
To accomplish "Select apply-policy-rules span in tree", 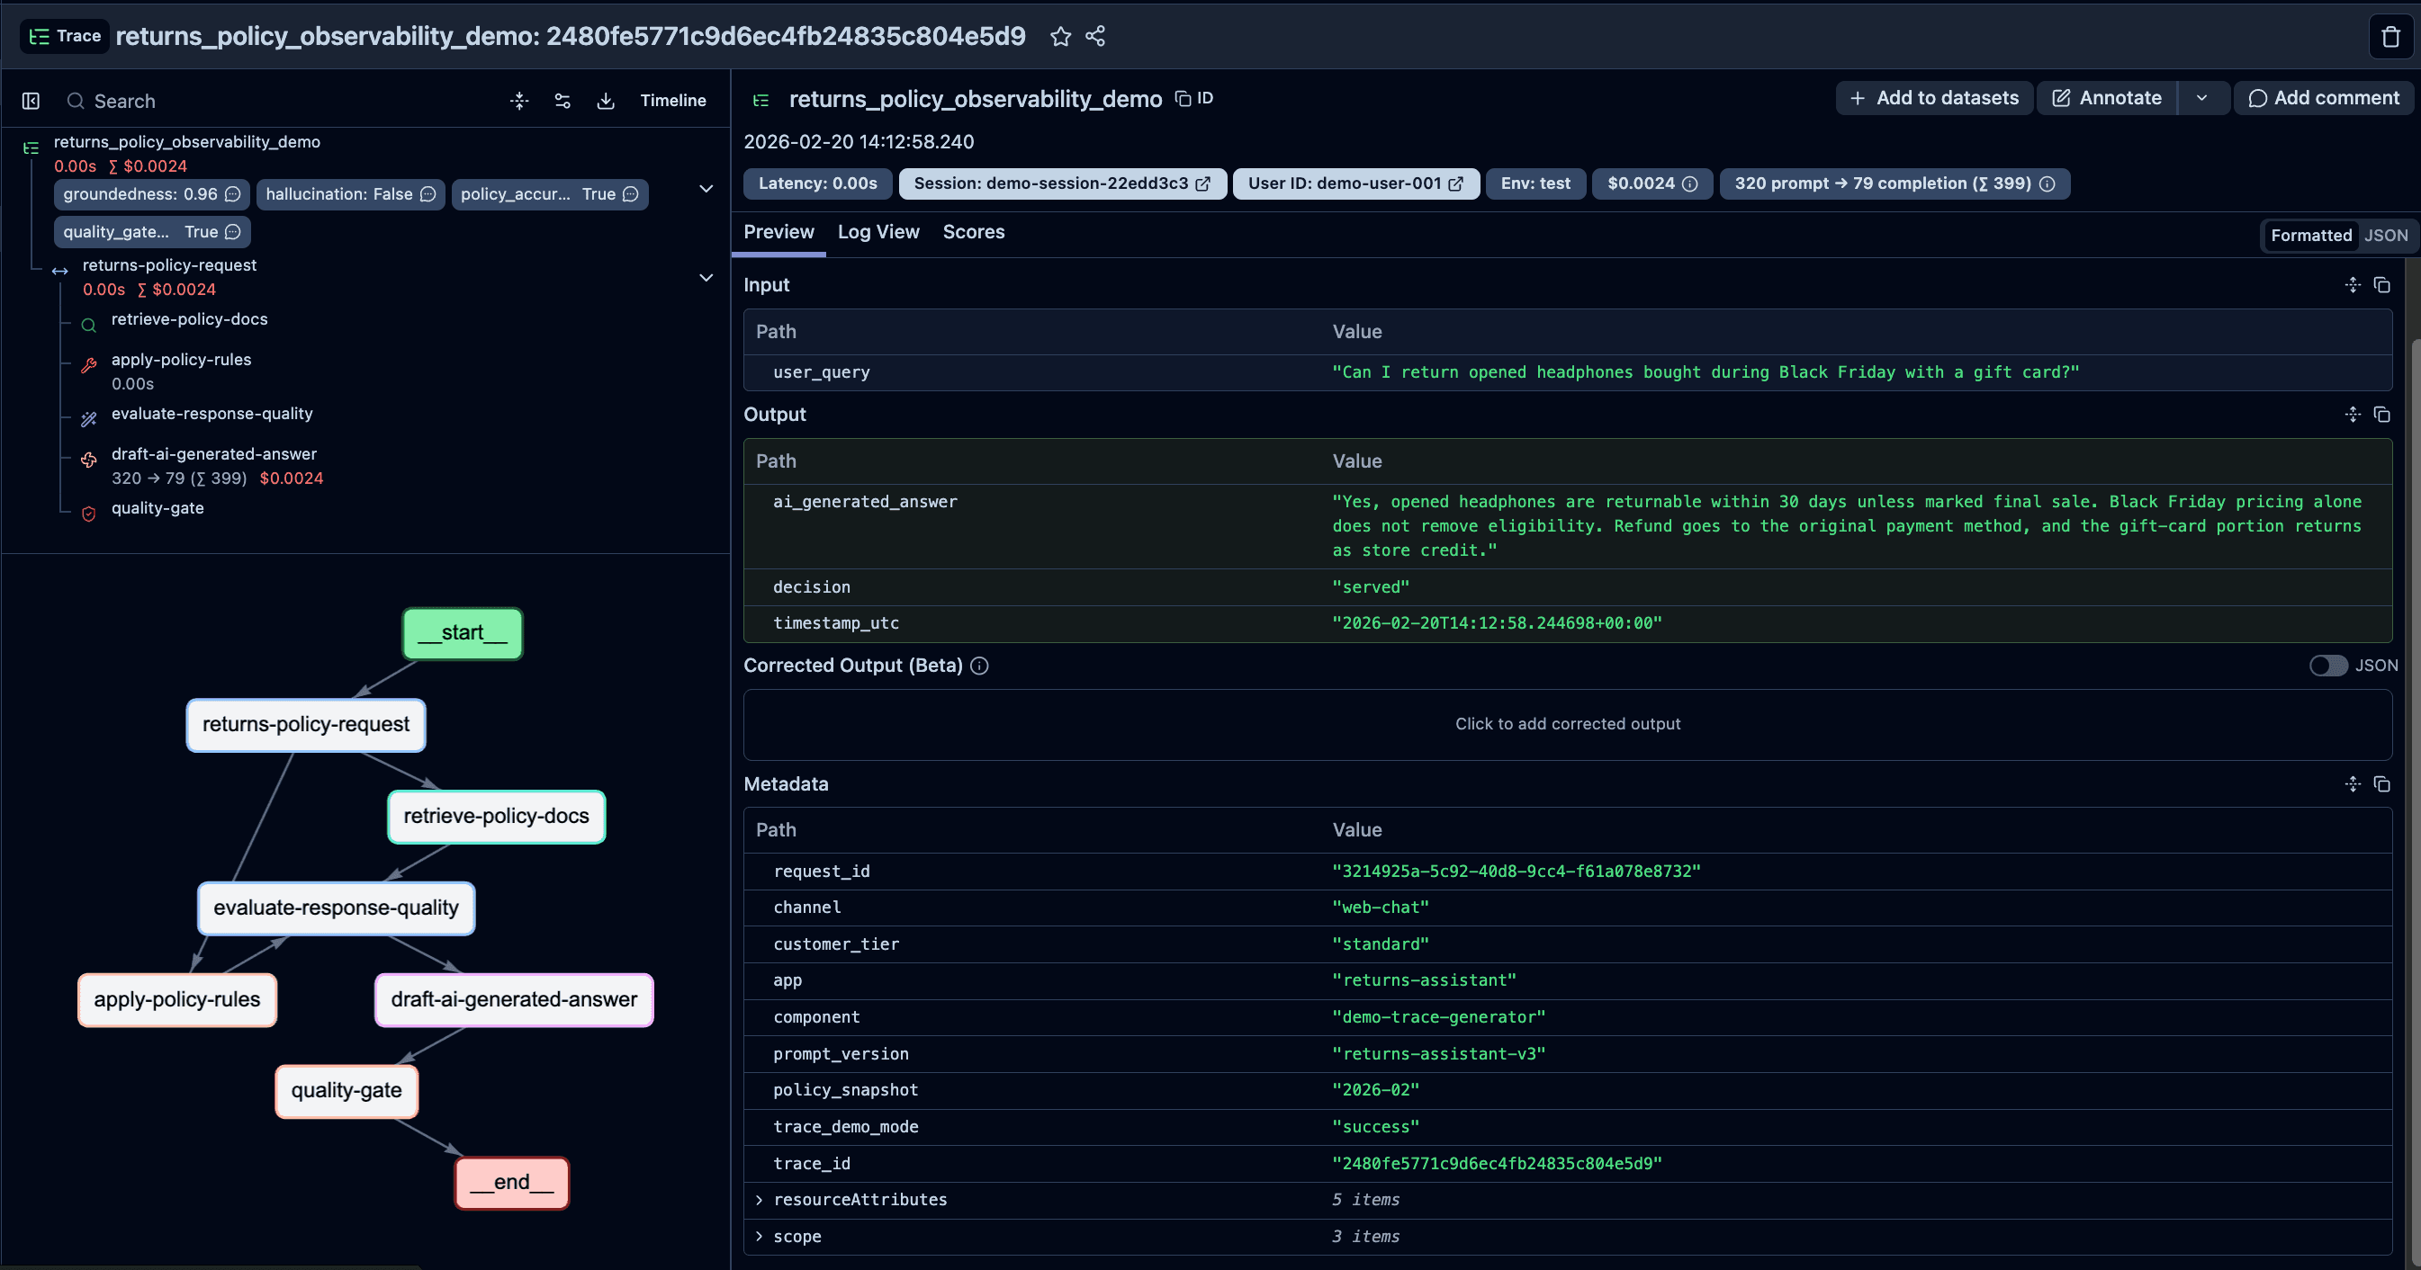I will click(x=180, y=360).
